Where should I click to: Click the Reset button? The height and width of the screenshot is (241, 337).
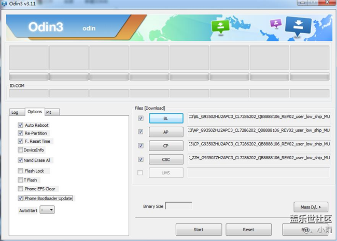tap(248, 230)
